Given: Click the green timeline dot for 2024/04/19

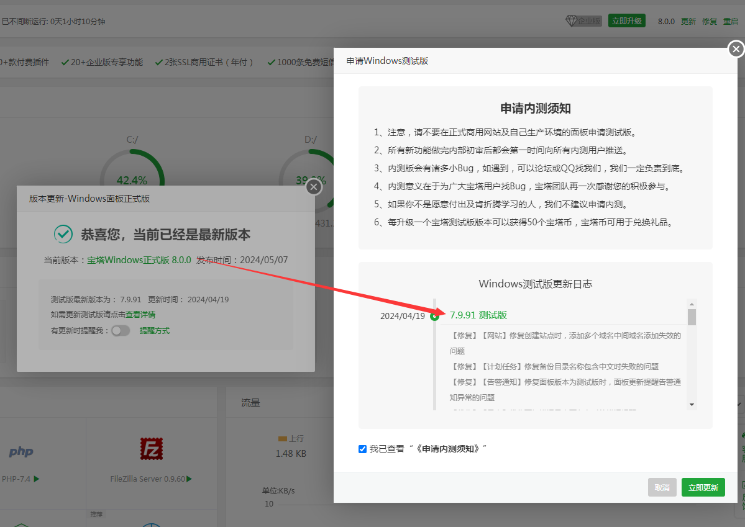Looking at the screenshot, I should pos(434,316).
